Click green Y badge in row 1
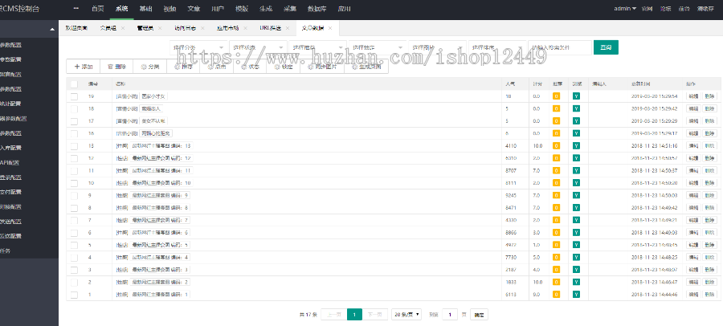 576,294
